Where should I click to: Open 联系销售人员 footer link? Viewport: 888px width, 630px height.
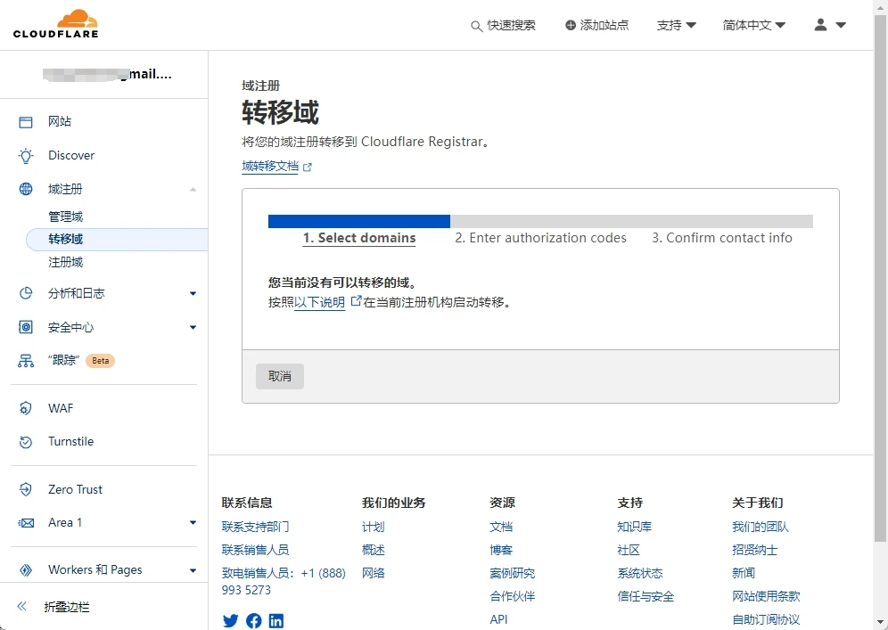pos(255,550)
